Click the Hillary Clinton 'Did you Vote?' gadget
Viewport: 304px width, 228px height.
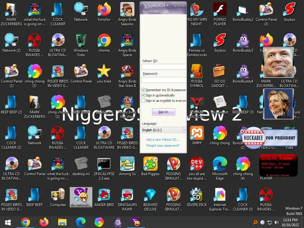(278, 104)
